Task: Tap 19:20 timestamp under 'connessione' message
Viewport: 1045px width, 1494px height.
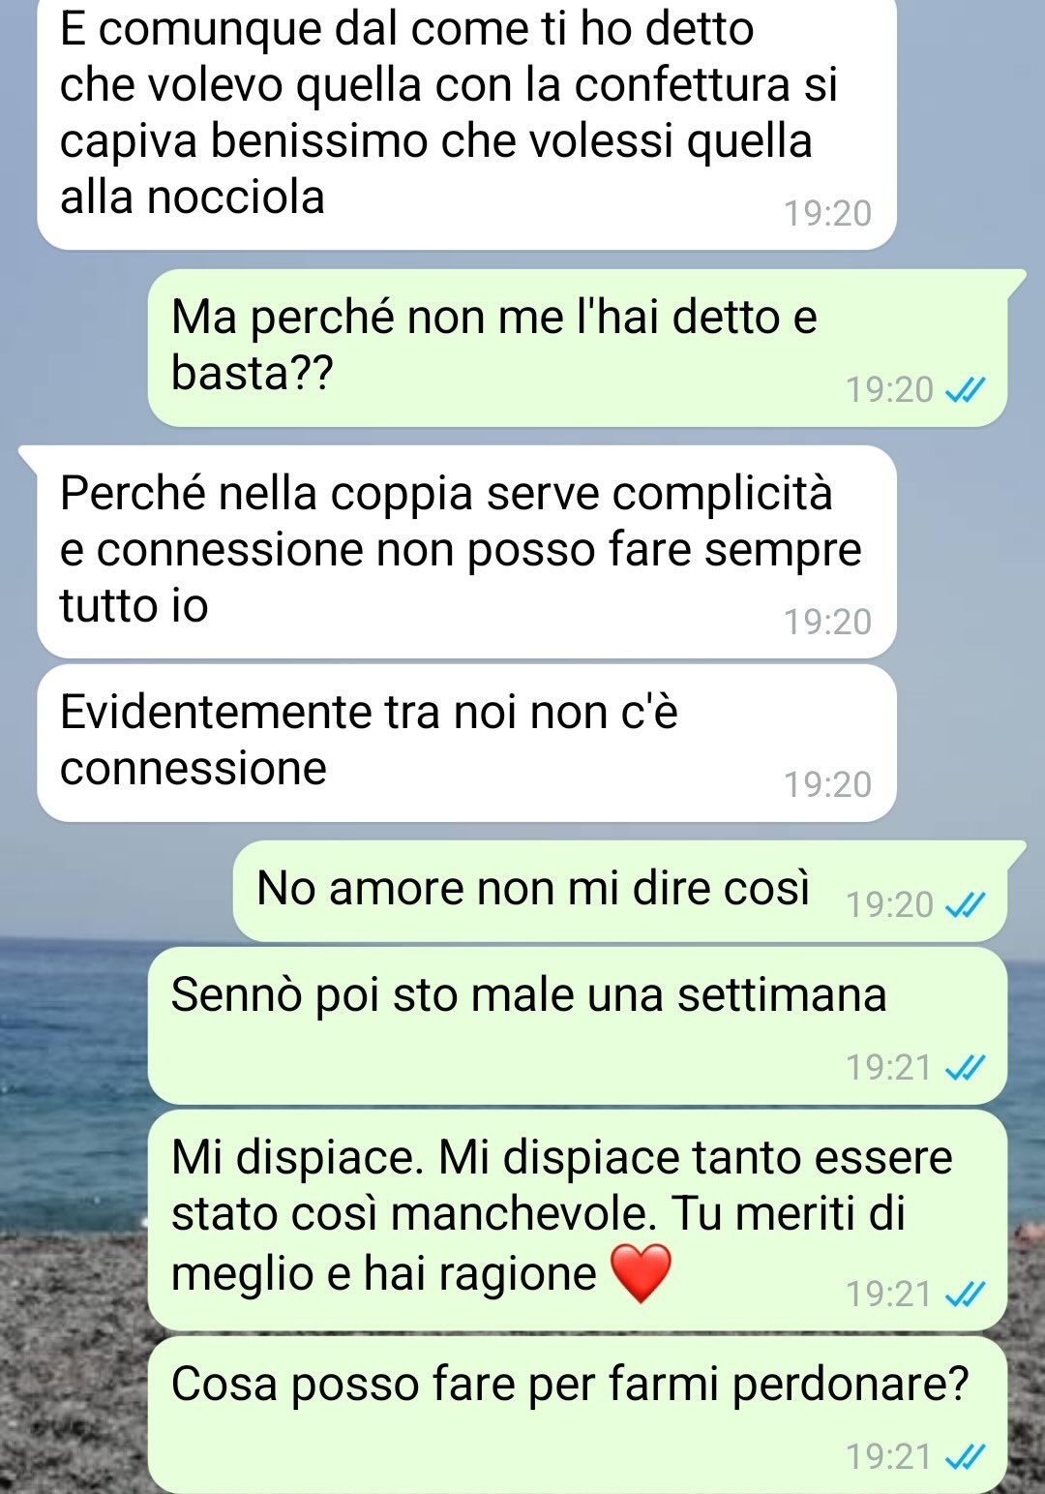Action: [828, 785]
